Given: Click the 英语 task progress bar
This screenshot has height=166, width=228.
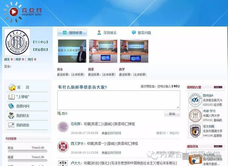Looking at the screenshot, I should tap(27, 161).
